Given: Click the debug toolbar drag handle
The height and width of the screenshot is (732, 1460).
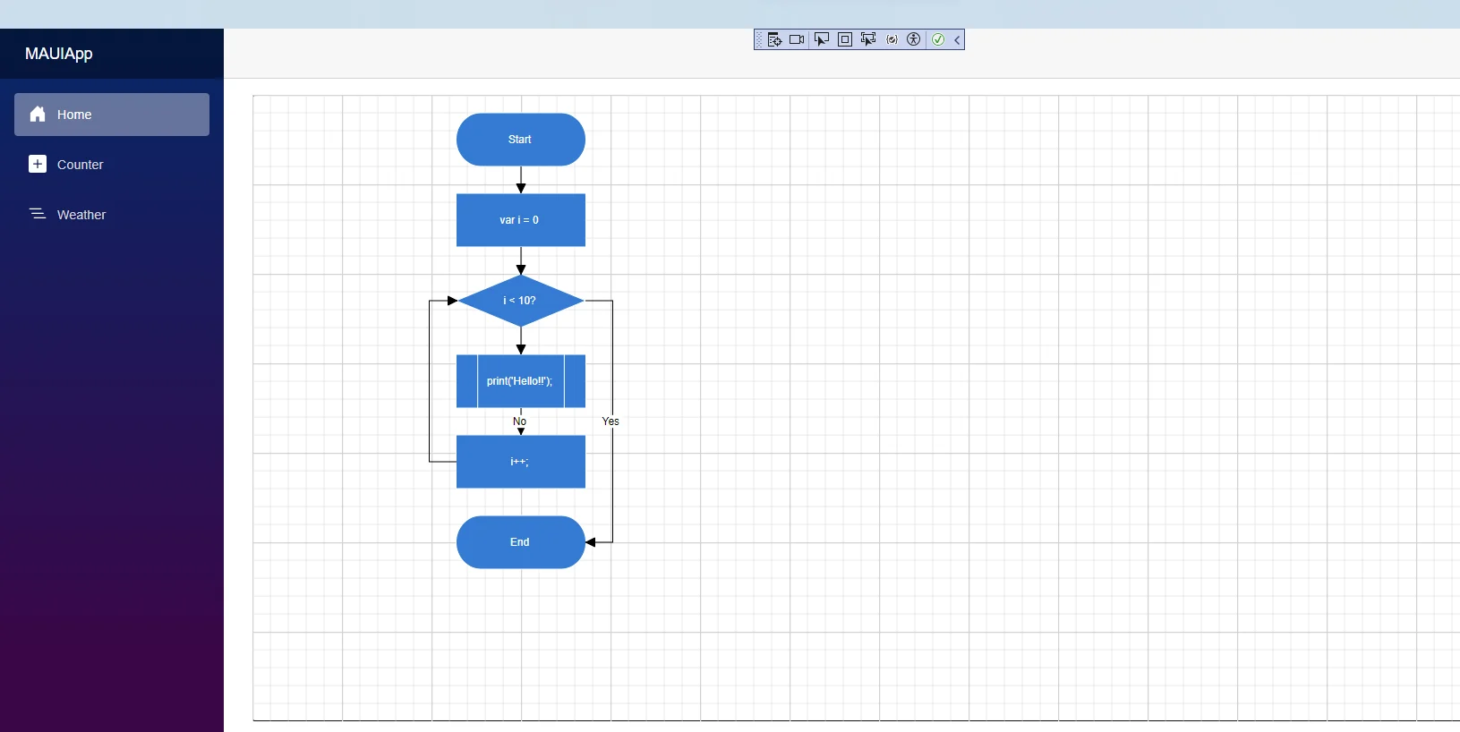Looking at the screenshot, I should click(759, 39).
